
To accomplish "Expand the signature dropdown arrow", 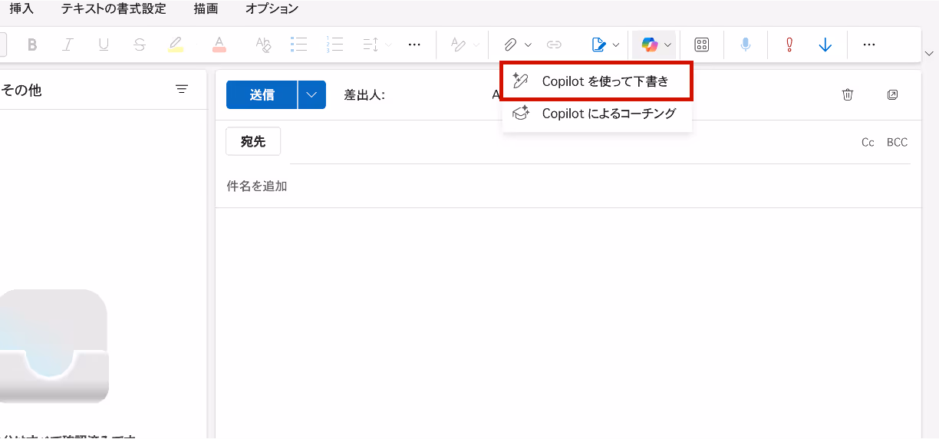I will 616,45.
